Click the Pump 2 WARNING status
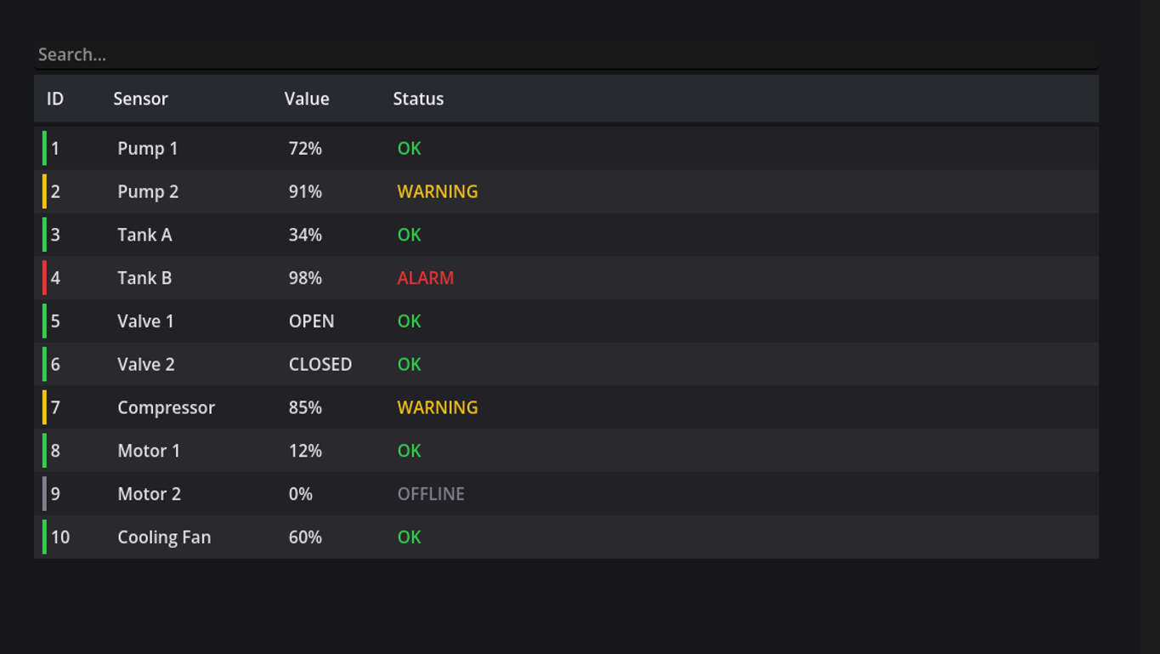 (x=438, y=191)
